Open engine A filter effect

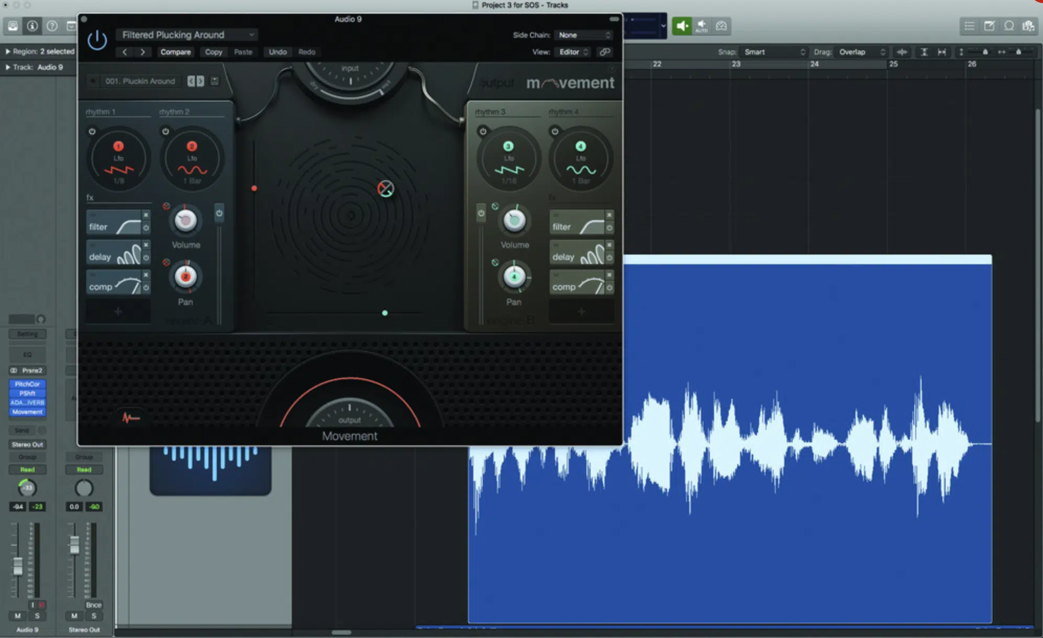pyautogui.click(x=114, y=223)
